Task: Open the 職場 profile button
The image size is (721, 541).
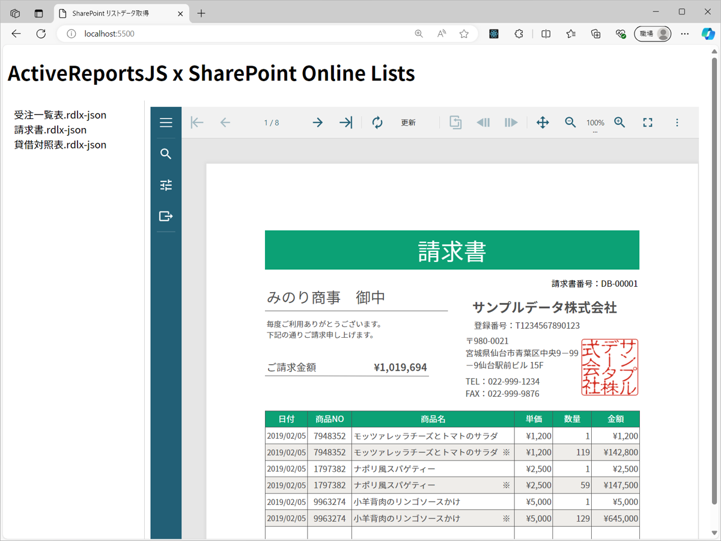Action: (653, 34)
